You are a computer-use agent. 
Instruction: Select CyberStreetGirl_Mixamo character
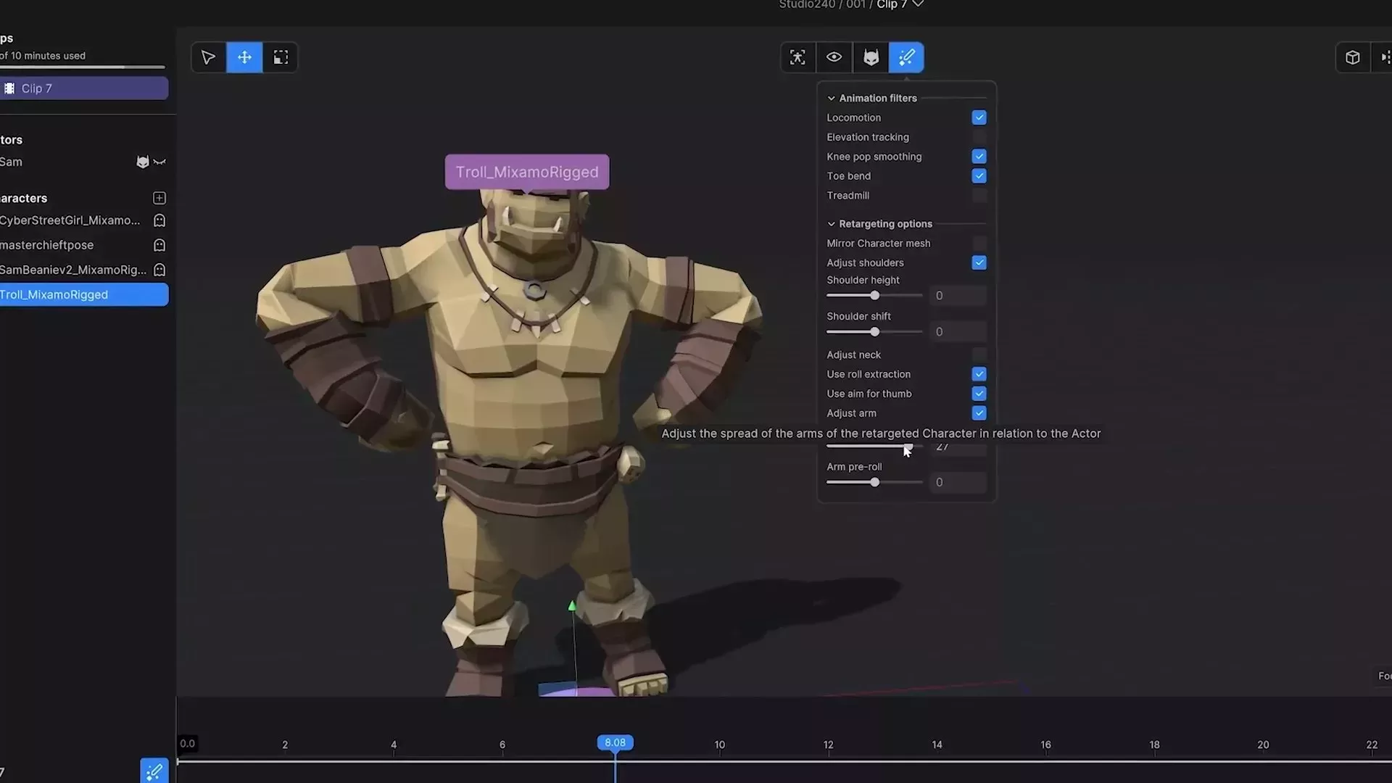pos(70,220)
